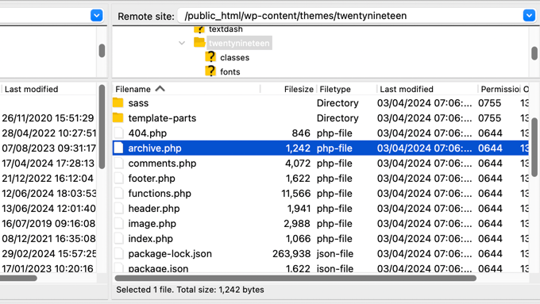Click local entry dated 16/07/2019 09:16:08
This screenshot has width=540, height=304.
coord(48,224)
